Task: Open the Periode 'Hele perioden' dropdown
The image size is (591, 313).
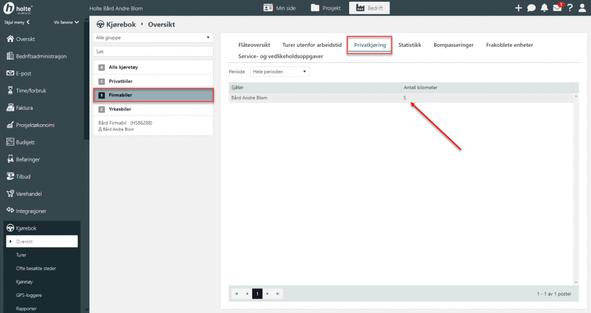Action: (279, 72)
